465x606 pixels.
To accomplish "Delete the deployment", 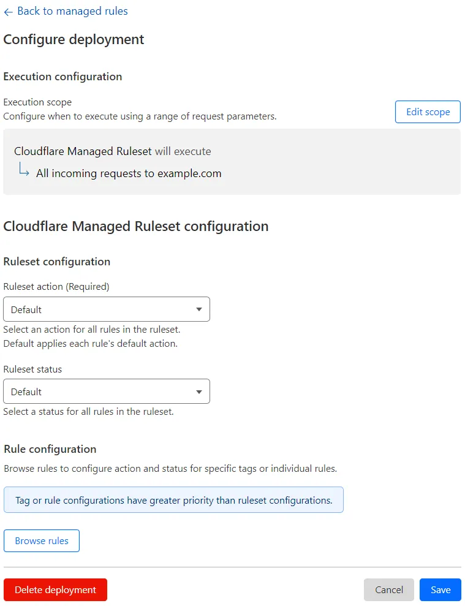I will coord(55,589).
